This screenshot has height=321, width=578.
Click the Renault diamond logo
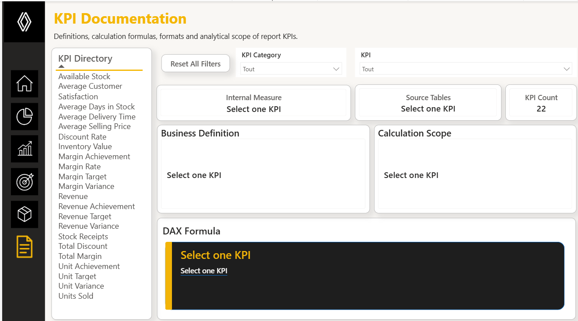25,22
